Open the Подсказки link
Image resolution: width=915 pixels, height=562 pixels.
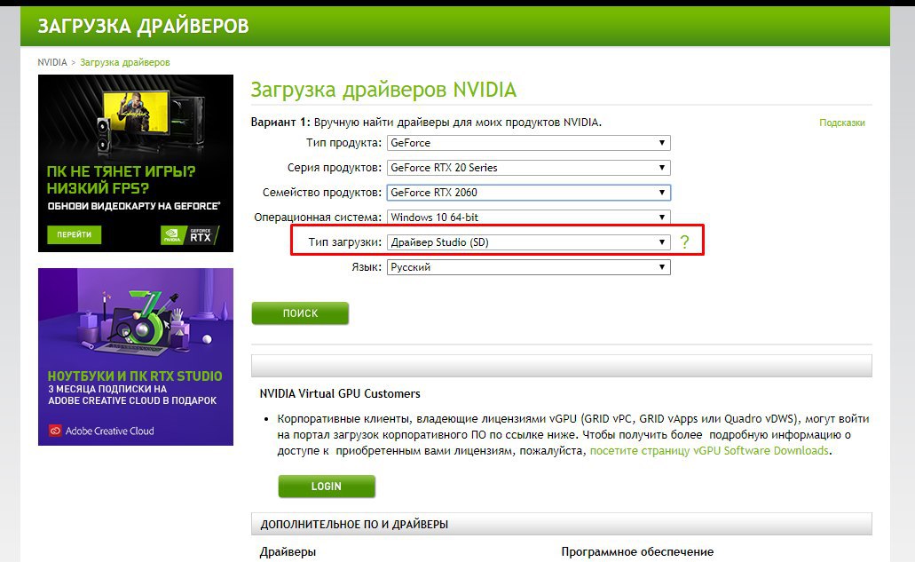[x=841, y=123]
